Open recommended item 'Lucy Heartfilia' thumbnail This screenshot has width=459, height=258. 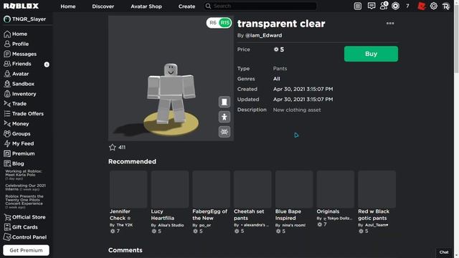pos(170,189)
